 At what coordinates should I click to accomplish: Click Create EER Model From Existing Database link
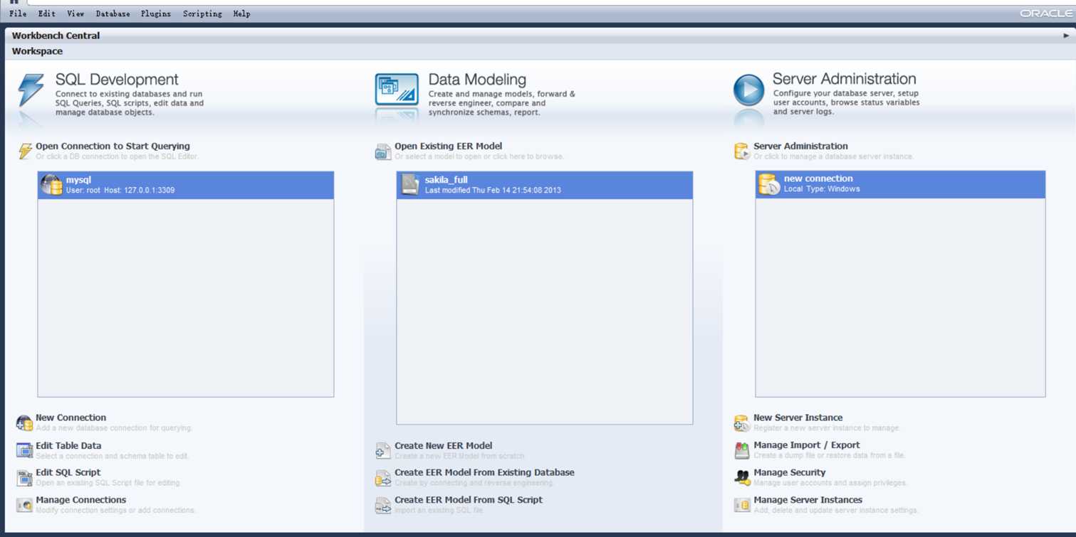[x=484, y=472]
